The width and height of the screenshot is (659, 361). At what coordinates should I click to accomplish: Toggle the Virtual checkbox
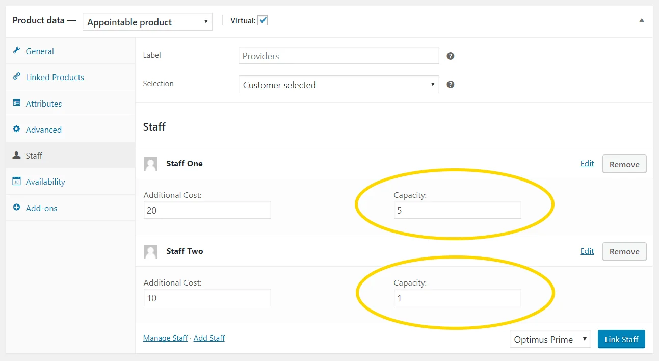point(262,21)
